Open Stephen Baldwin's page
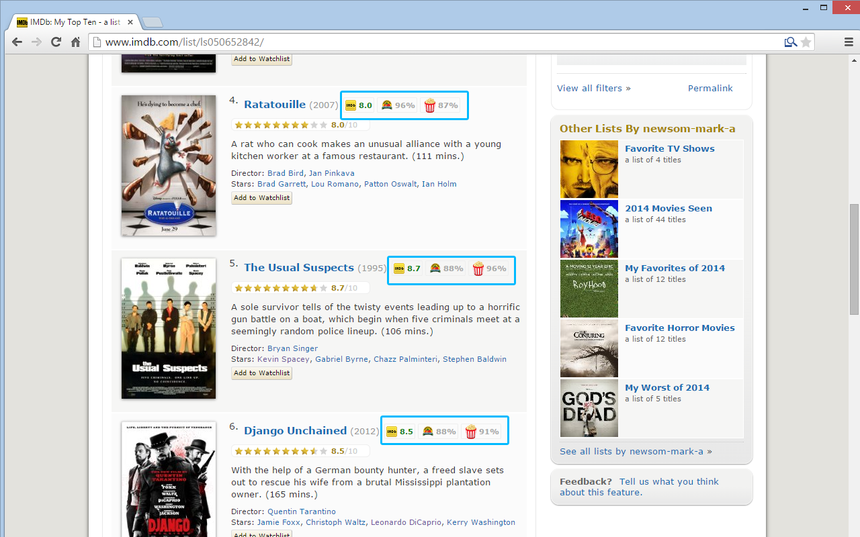The height and width of the screenshot is (537, 860). click(x=474, y=359)
